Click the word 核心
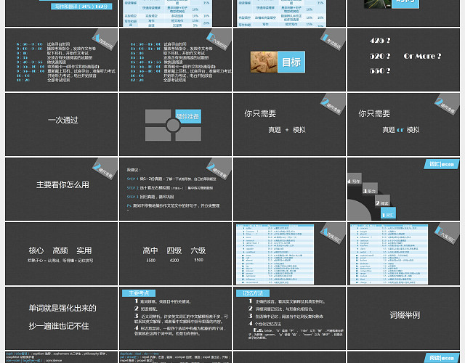Viewport: 465px width, 363px height. pyautogui.click(x=36, y=250)
